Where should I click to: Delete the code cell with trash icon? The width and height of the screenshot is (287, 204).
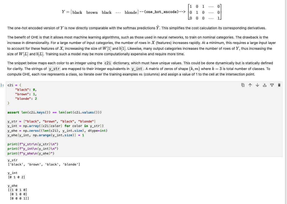279,85
